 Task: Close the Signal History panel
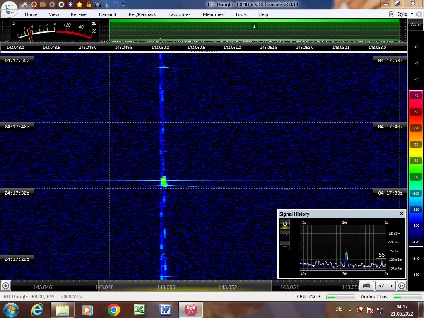coord(402,214)
